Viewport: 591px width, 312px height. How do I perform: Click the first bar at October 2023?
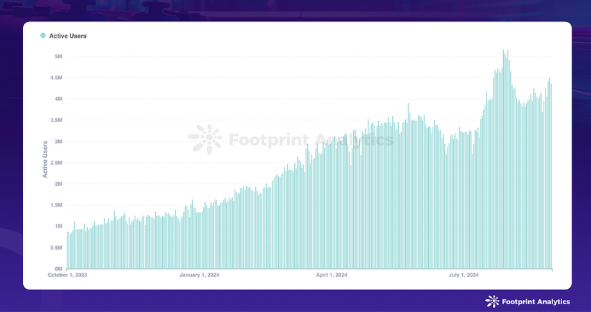(x=67, y=250)
